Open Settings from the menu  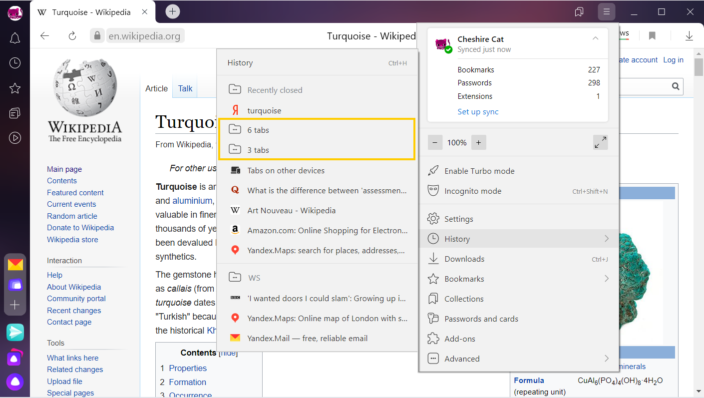pyautogui.click(x=519, y=219)
